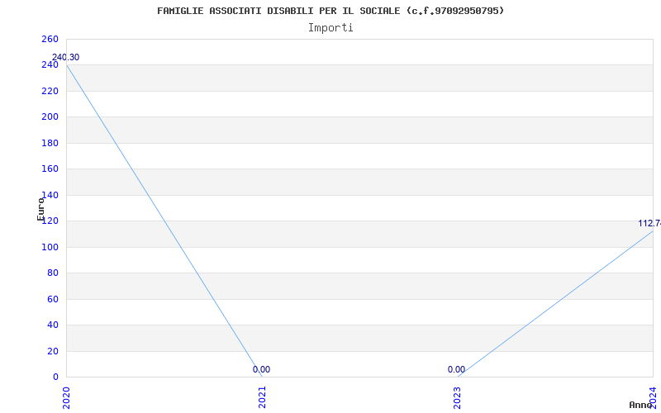Click the 0.00 label above 2023
Screen dimensions: 661x413
click(x=457, y=369)
